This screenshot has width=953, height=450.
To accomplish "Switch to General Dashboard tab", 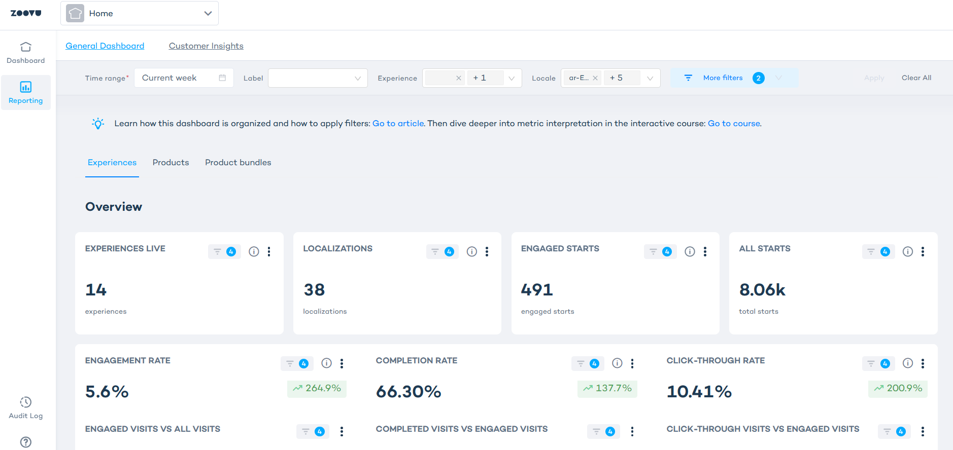I will pyautogui.click(x=105, y=46).
